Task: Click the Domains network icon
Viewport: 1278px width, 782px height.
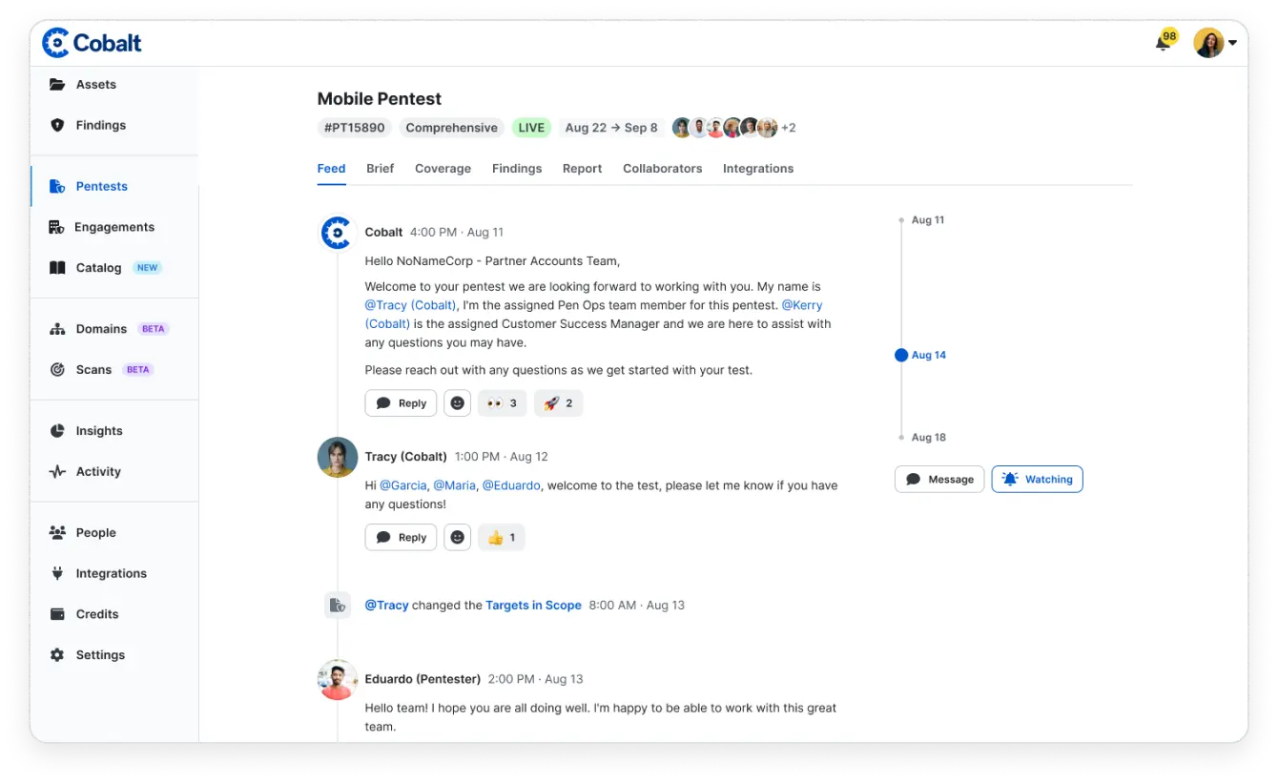Action: (57, 329)
